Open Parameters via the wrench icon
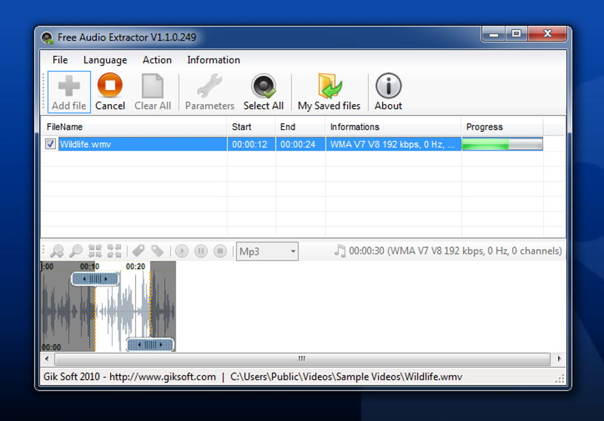Image resolution: width=604 pixels, height=421 pixels. coord(210,85)
